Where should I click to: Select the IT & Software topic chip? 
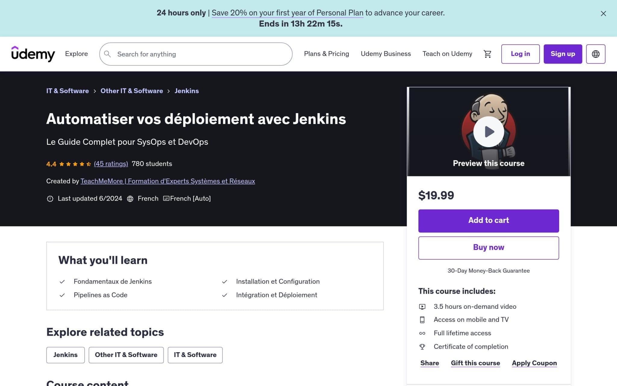click(x=195, y=355)
